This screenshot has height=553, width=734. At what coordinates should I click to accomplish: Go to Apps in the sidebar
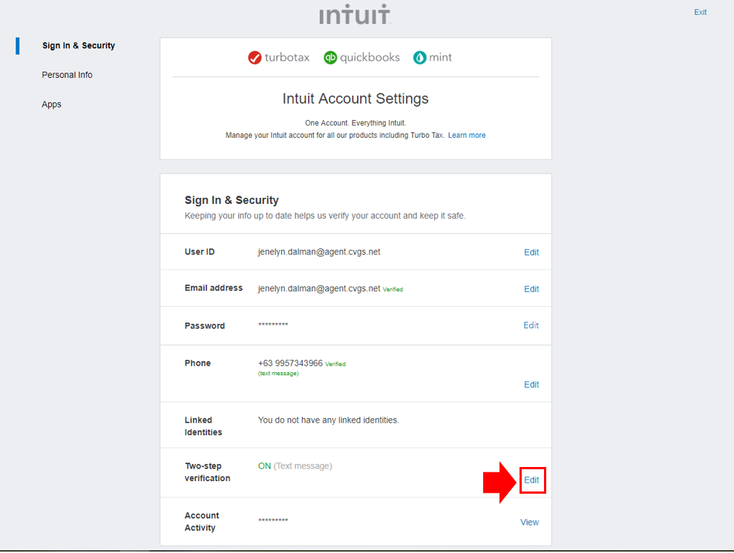click(x=51, y=105)
